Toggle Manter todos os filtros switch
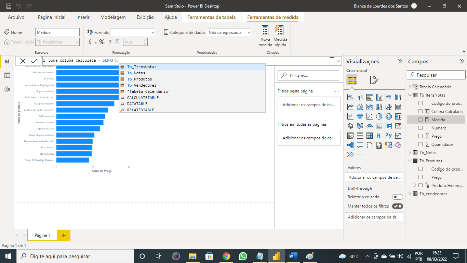 (398, 206)
